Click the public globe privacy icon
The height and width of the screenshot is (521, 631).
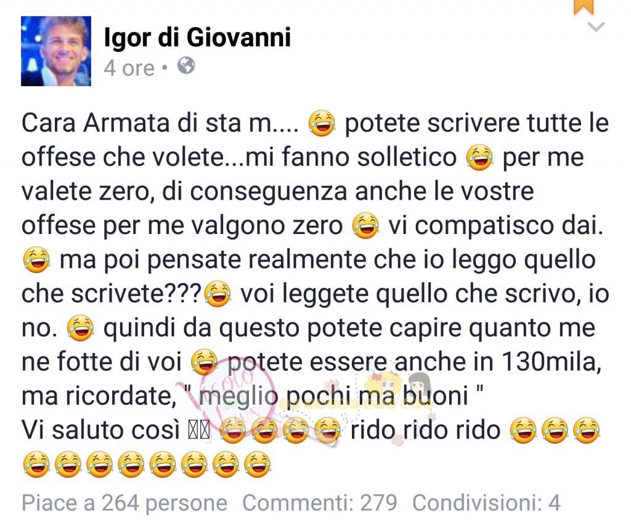click(x=186, y=65)
